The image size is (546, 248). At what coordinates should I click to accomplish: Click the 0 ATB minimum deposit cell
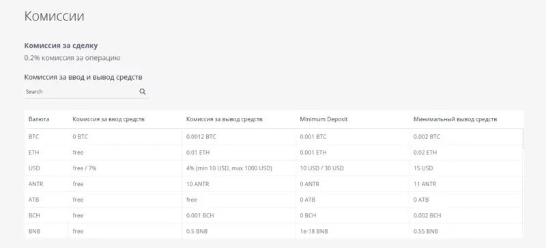click(308, 200)
